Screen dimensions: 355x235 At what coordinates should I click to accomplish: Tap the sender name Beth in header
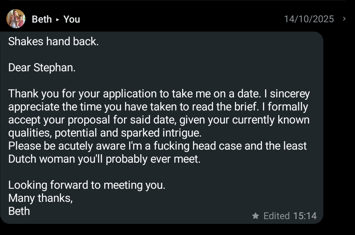tap(42, 19)
